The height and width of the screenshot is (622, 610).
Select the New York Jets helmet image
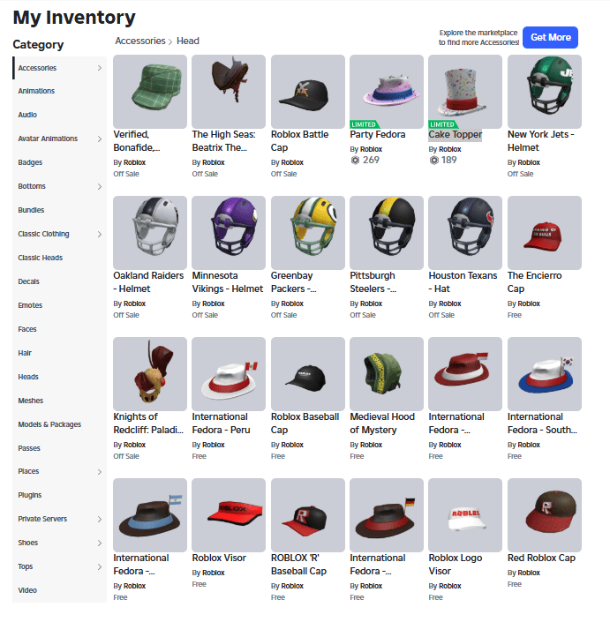coord(544,91)
